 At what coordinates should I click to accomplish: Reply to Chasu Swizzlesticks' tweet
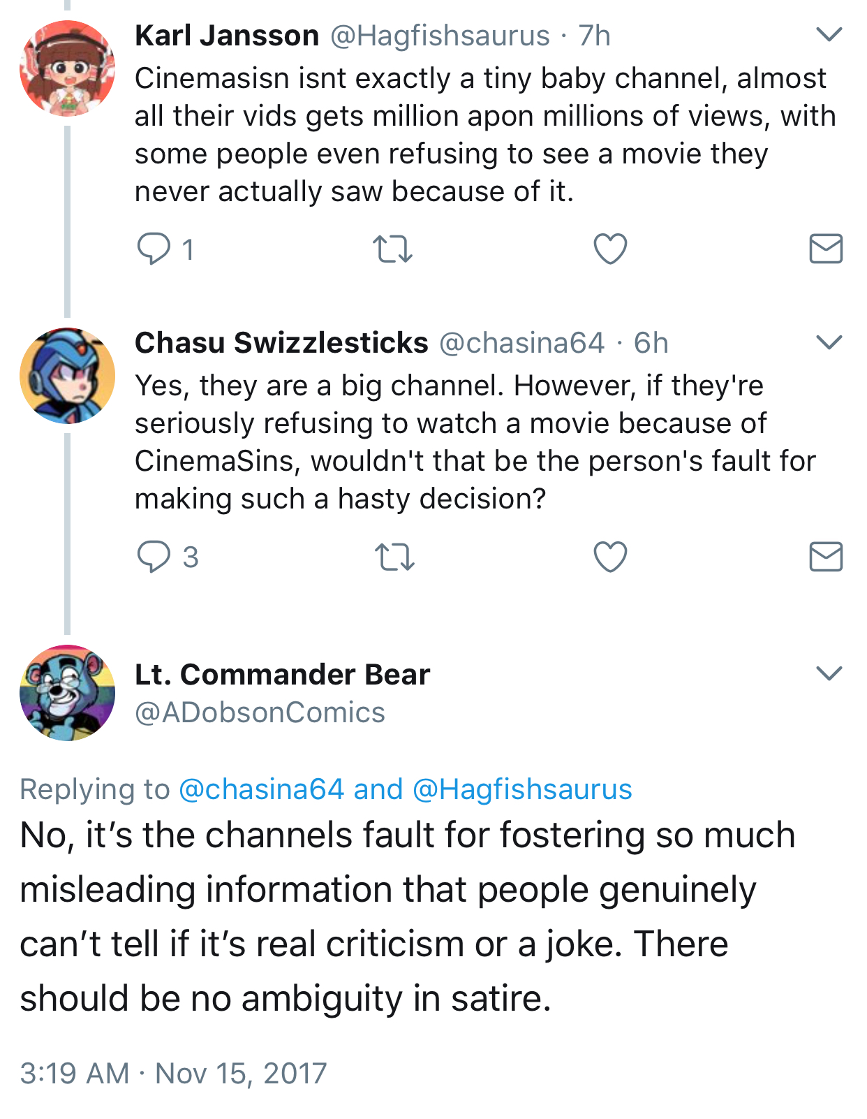[154, 557]
